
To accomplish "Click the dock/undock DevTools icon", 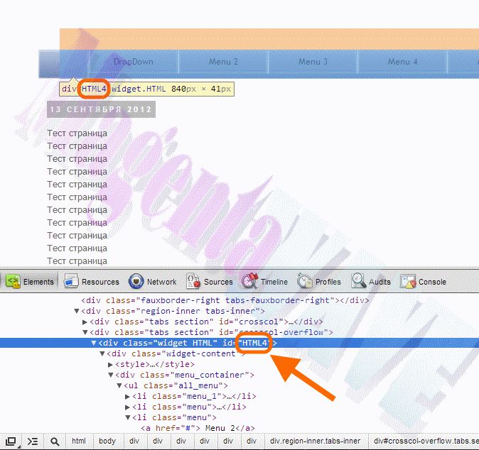I will pyautogui.click(x=12, y=441).
